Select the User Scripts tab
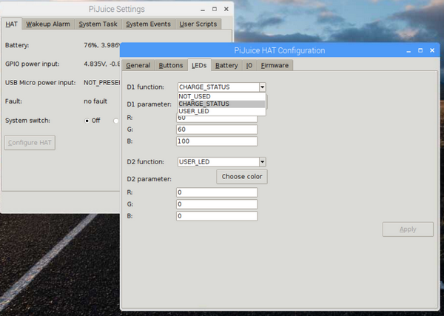 tap(198, 24)
